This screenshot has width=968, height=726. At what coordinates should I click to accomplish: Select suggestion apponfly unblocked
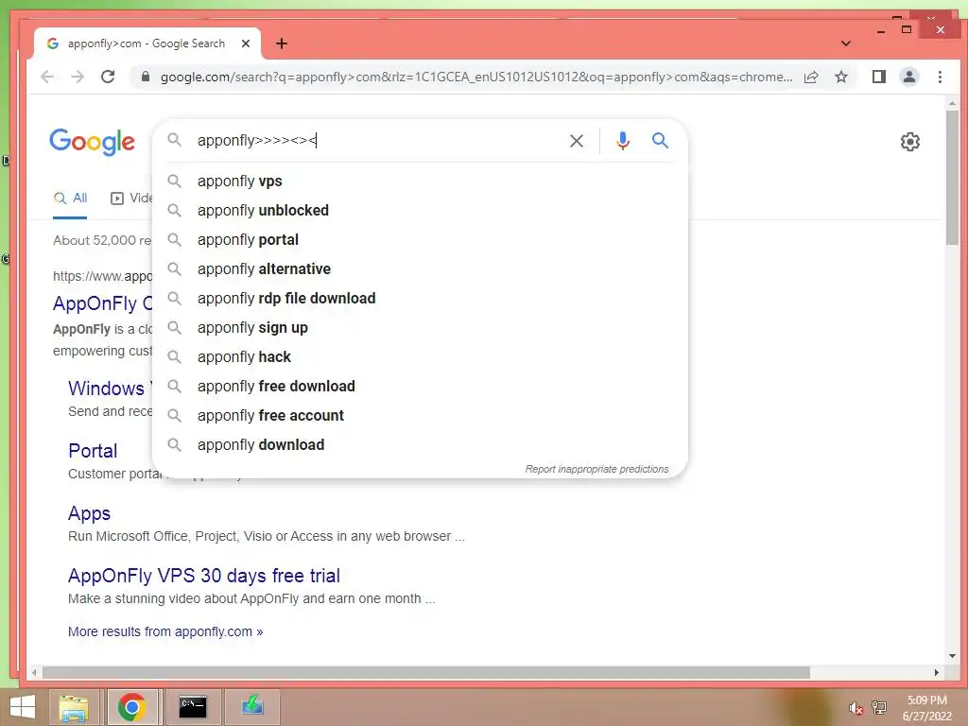420,211
